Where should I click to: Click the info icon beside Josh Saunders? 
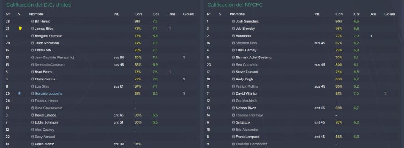(x=234, y=22)
